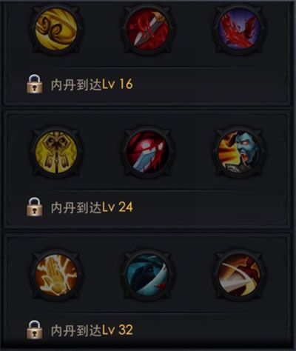Click the padlock next to Lv 32

tap(34, 330)
